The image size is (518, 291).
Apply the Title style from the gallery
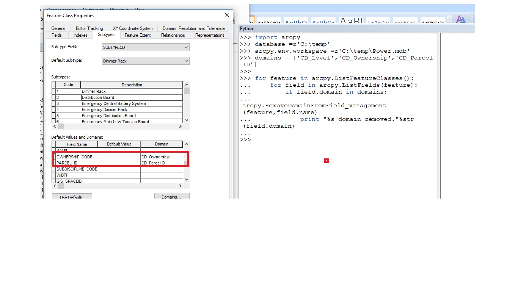(351, 21)
